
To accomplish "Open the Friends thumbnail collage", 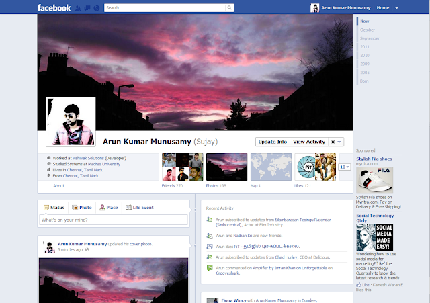I will [x=182, y=167].
